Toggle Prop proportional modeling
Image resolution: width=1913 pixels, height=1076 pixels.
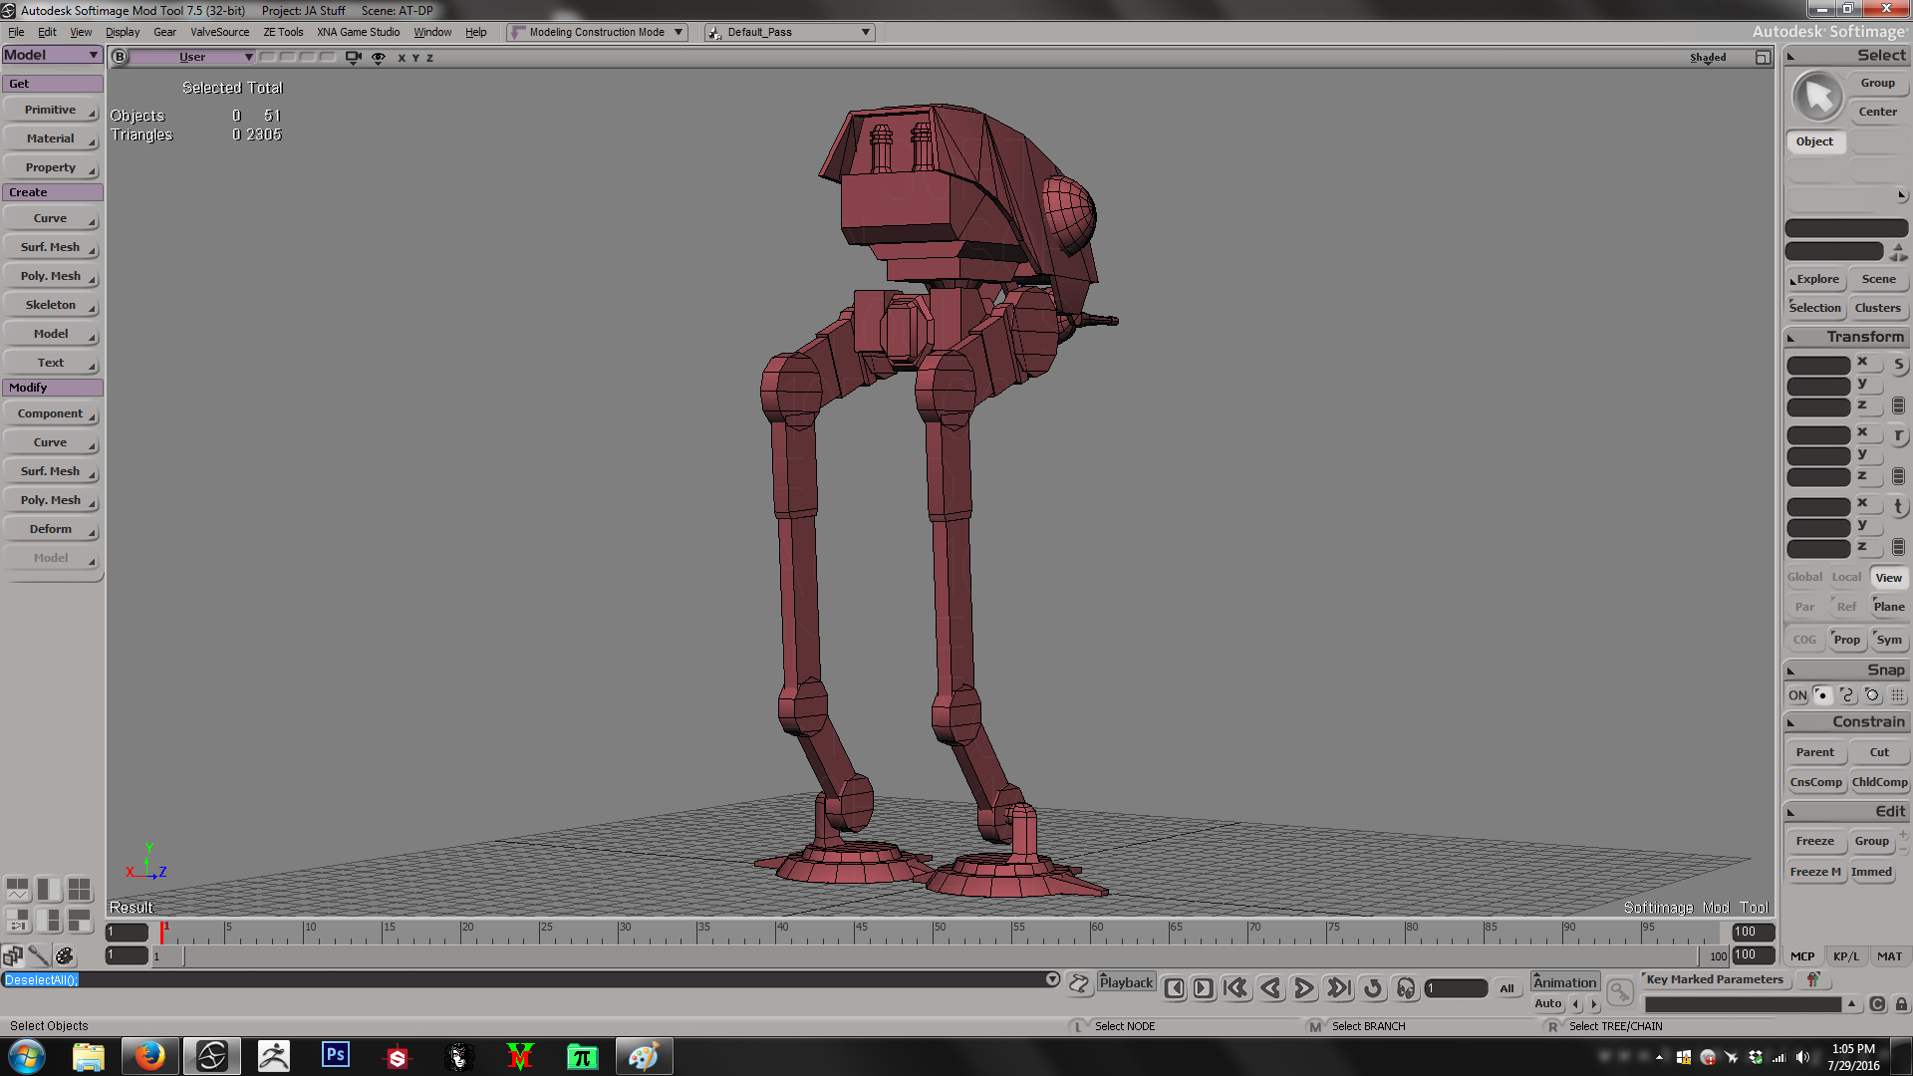tap(1846, 640)
